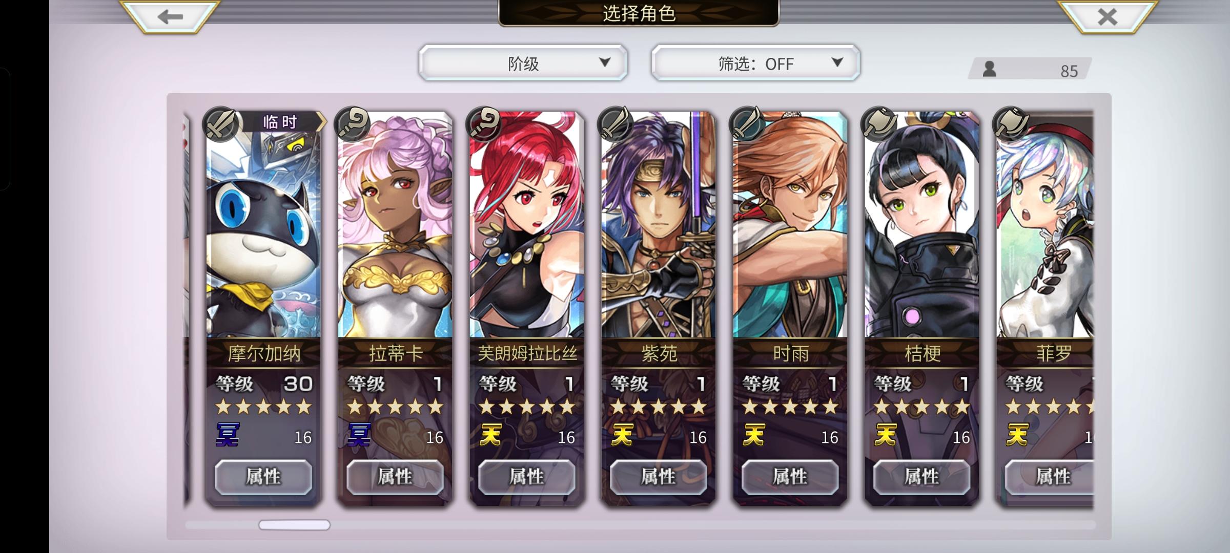Select the 芙朗姆拉比丝 character portrait
The image size is (1230, 553).
(527, 224)
